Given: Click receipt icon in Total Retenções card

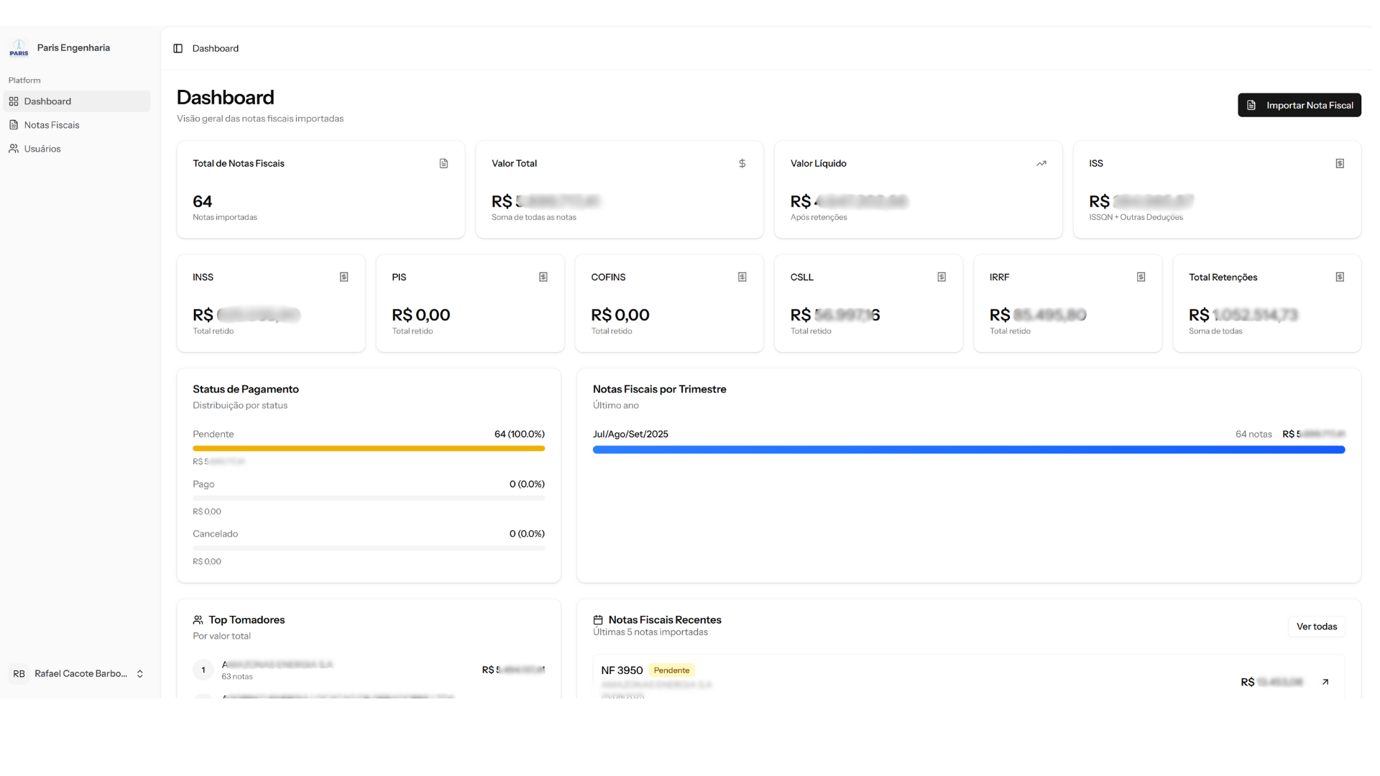Looking at the screenshot, I should 1340,277.
